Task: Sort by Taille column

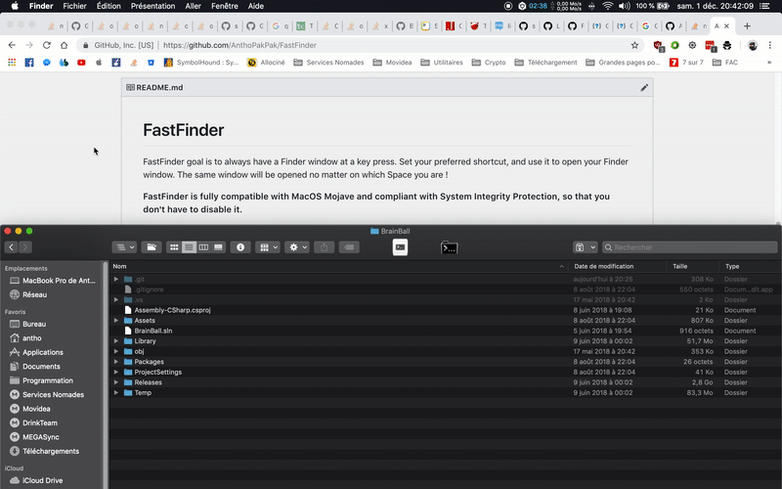Action: [693, 266]
